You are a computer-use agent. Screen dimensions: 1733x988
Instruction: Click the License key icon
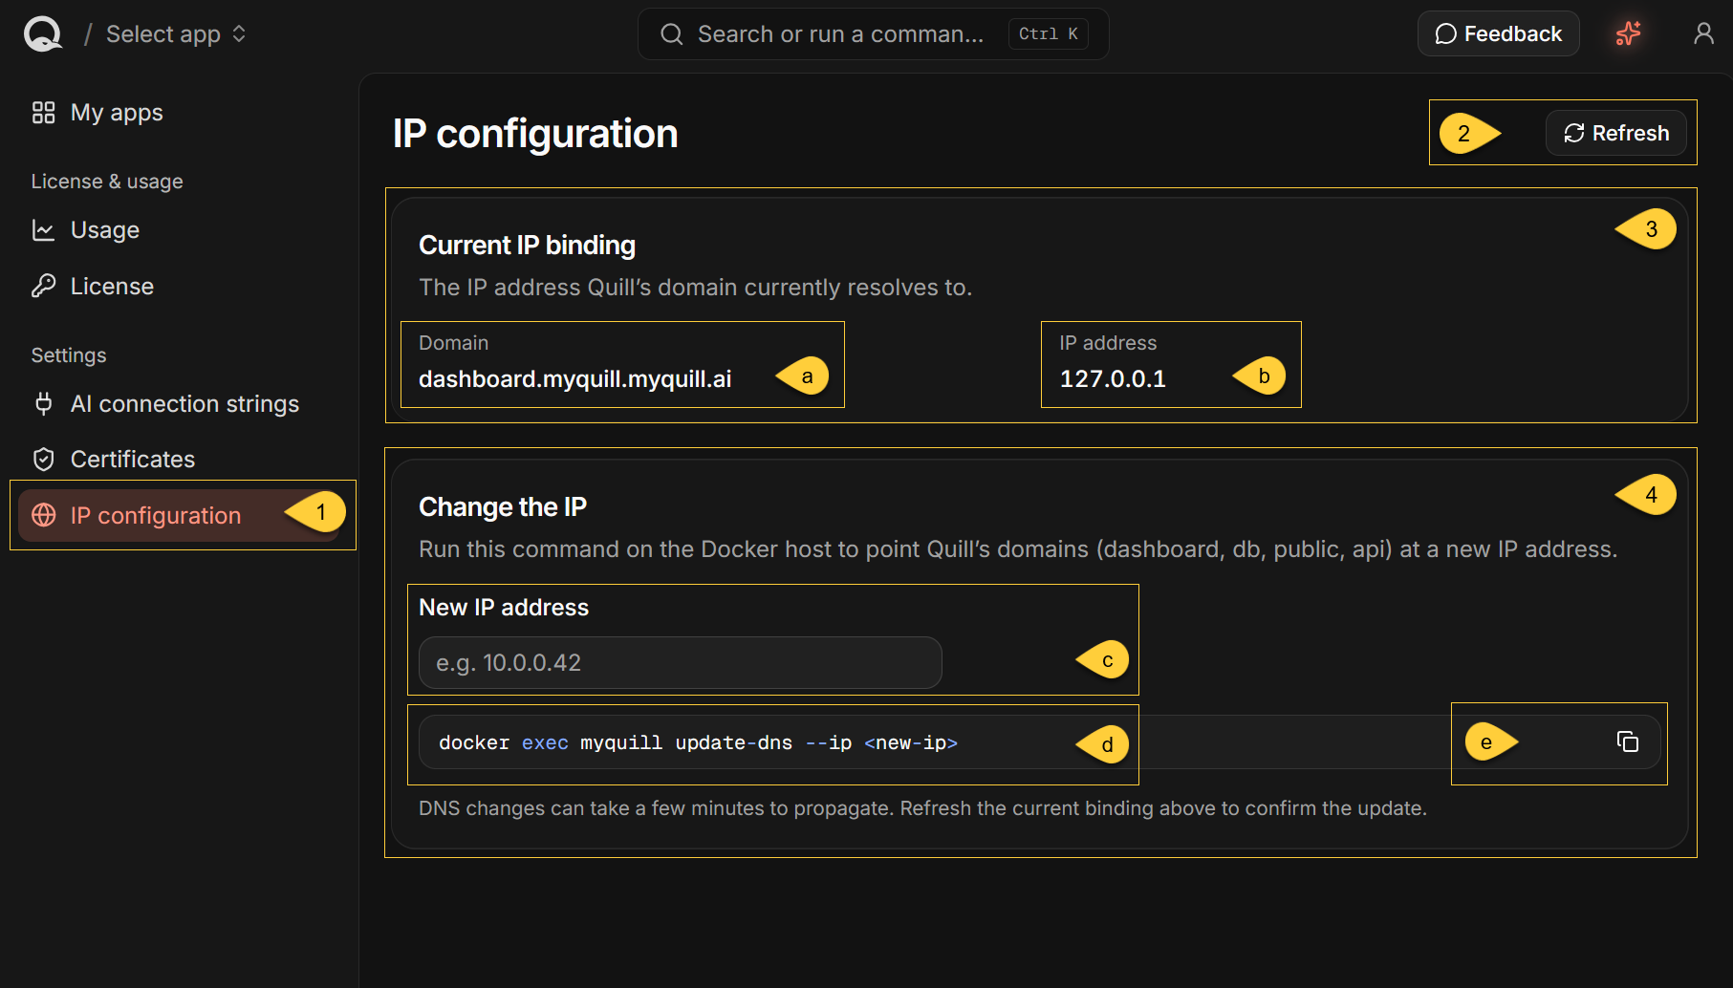(x=44, y=286)
